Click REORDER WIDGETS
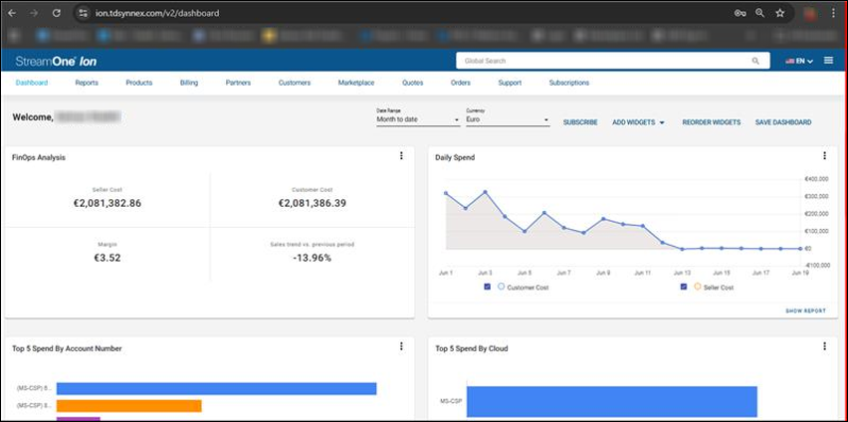848x422 pixels. (712, 122)
